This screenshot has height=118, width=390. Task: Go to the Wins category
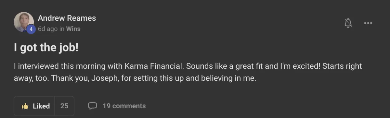[x=73, y=29]
